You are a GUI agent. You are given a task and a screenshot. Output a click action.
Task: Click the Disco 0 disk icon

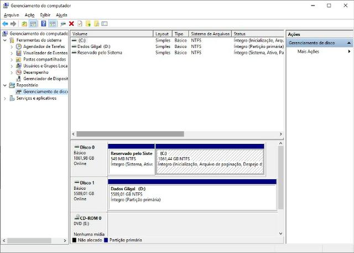[x=77, y=147]
